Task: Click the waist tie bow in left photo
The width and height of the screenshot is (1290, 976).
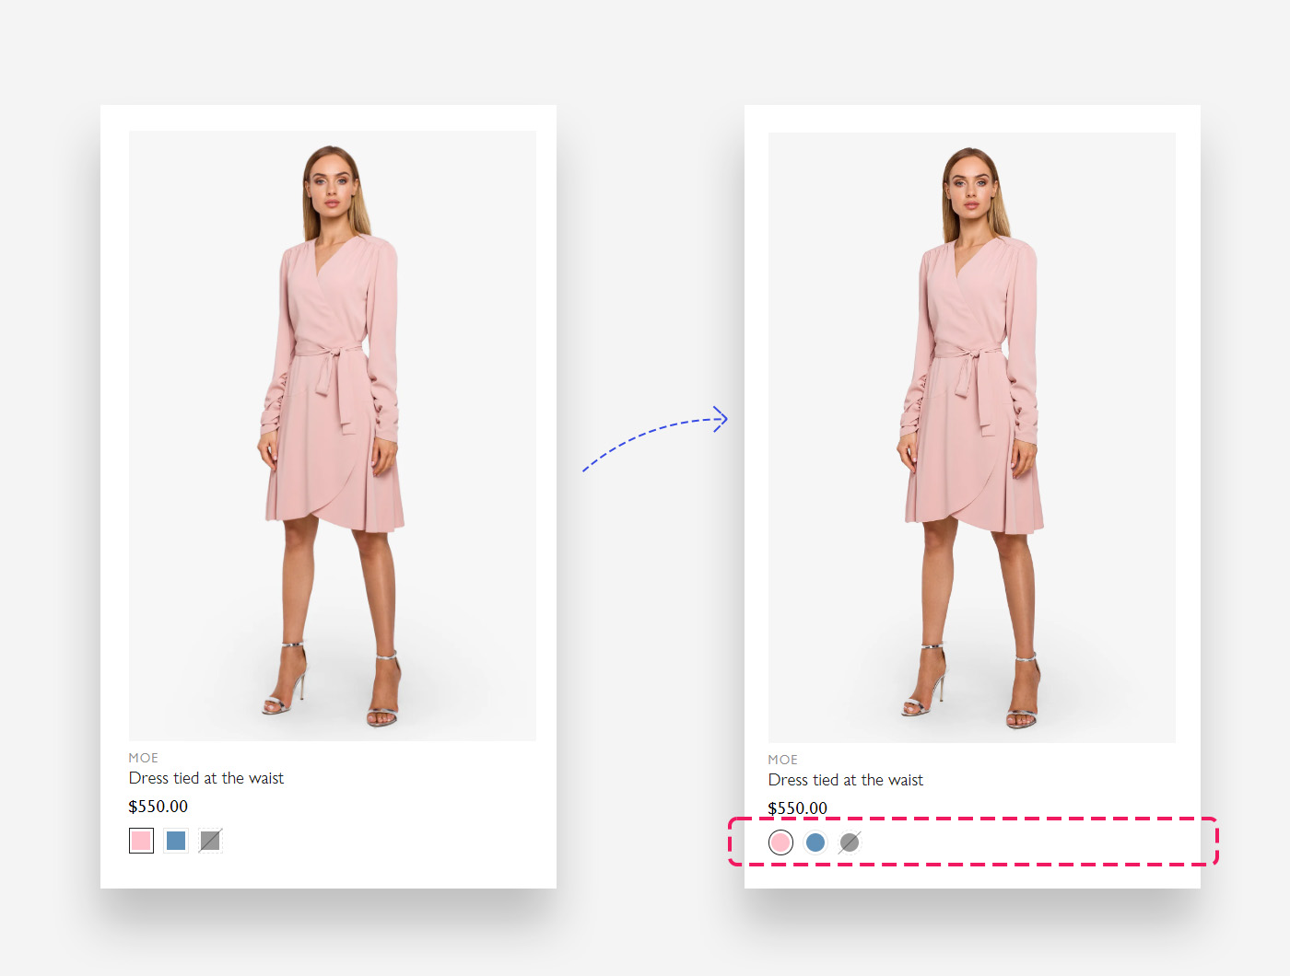Action: [330, 354]
